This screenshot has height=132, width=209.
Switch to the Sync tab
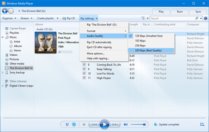198,12
